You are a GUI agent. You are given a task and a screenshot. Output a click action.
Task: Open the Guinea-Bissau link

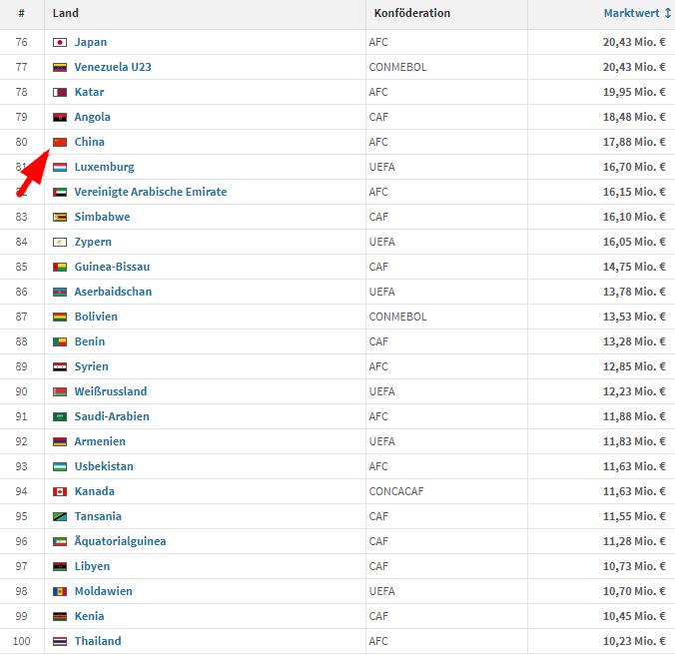[113, 267]
